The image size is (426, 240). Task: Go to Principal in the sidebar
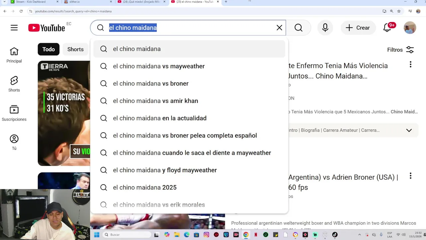(14, 55)
